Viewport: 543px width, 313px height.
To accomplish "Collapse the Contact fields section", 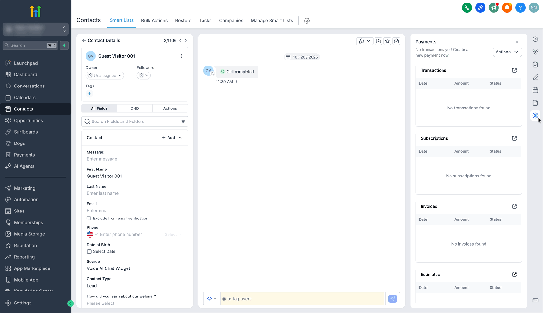I will tap(180, 138).
